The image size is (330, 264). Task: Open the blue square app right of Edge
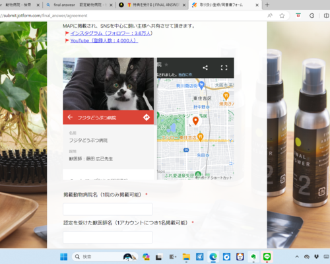[x=226, y=257]
